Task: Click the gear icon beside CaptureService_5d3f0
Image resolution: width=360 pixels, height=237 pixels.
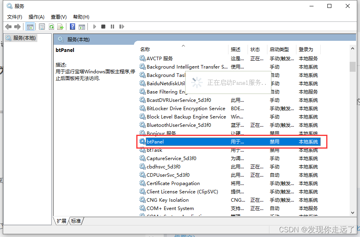Action: coord(143,158)
